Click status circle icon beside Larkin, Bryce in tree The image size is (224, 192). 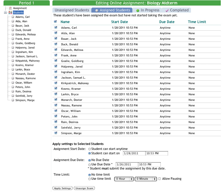pyautogui.click(x=13, y=70)
